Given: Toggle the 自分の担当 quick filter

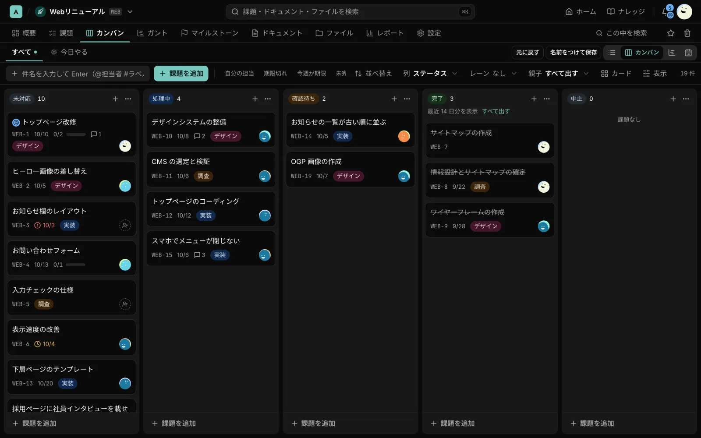Looking at the screenshot, I should [240, 74].
